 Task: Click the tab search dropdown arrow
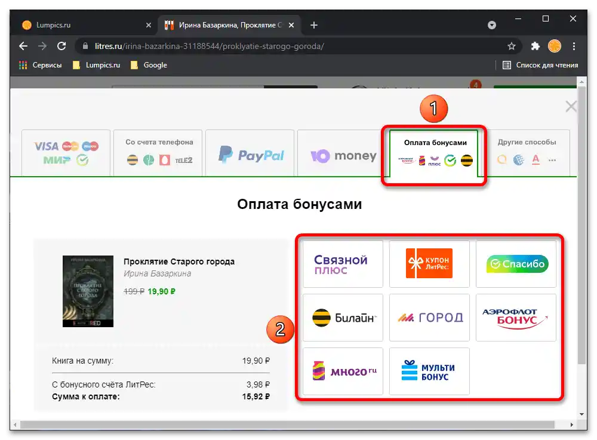click(492, 25)
